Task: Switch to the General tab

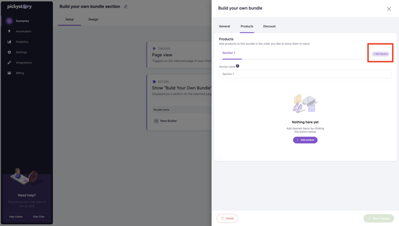Action: [224, 26]
